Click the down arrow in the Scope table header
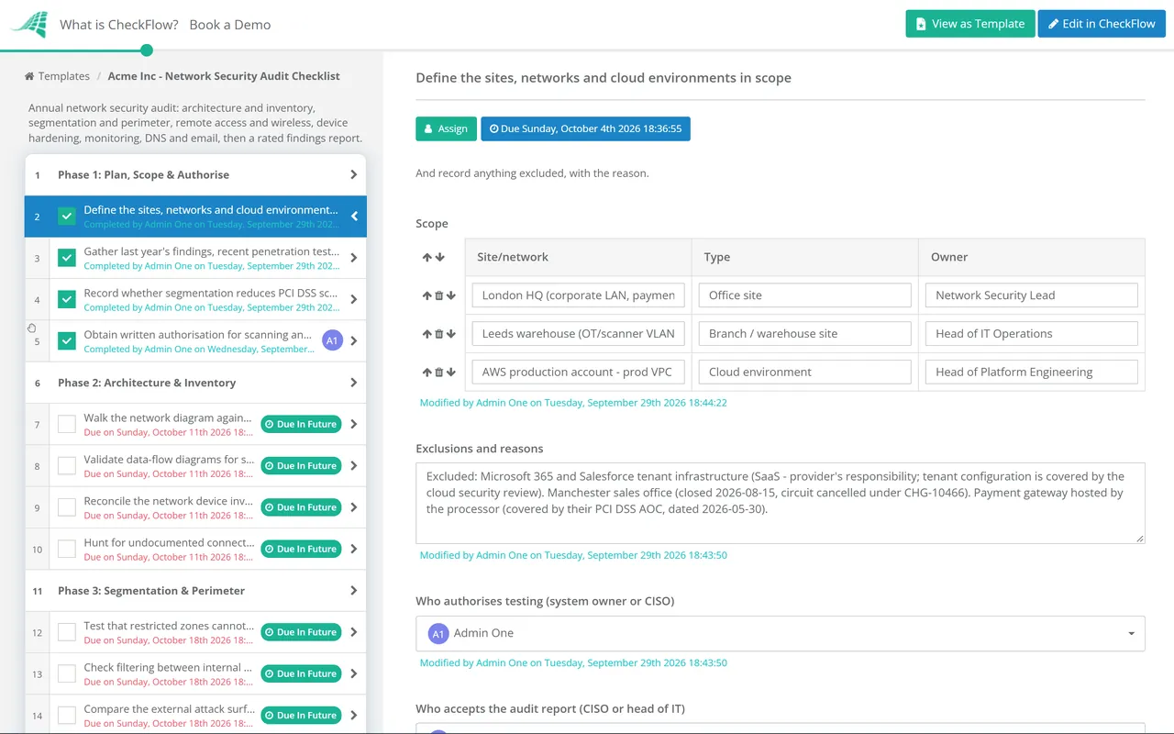This screenshot has height=734, width=1174. click(440, 258)
